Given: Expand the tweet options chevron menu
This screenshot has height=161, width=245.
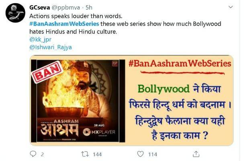Looking at the screenshot, I should pyautogui.click(x=231, y=7).
